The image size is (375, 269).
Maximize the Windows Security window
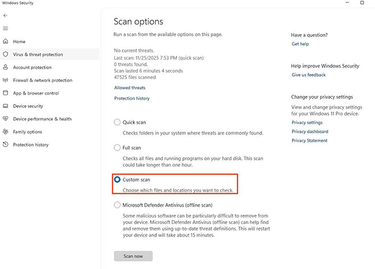[x=362, y=3]
